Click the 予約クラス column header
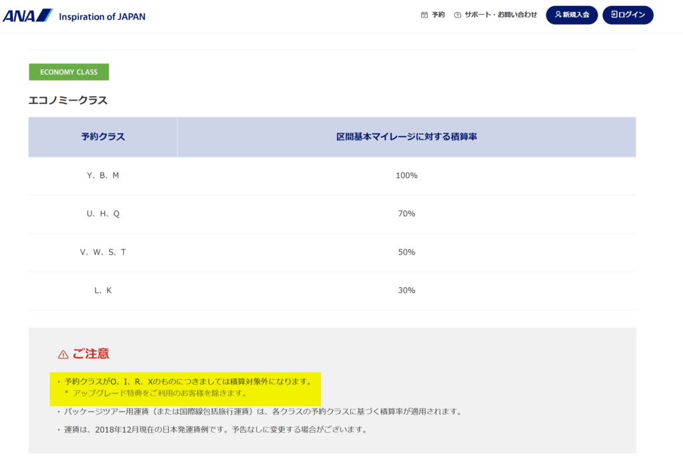The image size is (683, 460). 103,137
